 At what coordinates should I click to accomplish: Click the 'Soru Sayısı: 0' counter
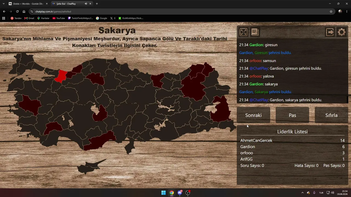coord(252,166)
